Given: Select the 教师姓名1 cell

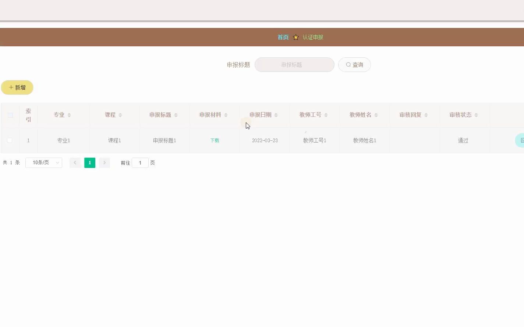Looking at the screenshot, I should pos(365,140).
